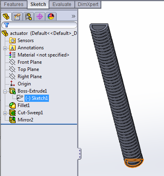Screen dimensions: 164x176
Task: Select the Cut-Sweep1 label
Action: tap(30, 113)
